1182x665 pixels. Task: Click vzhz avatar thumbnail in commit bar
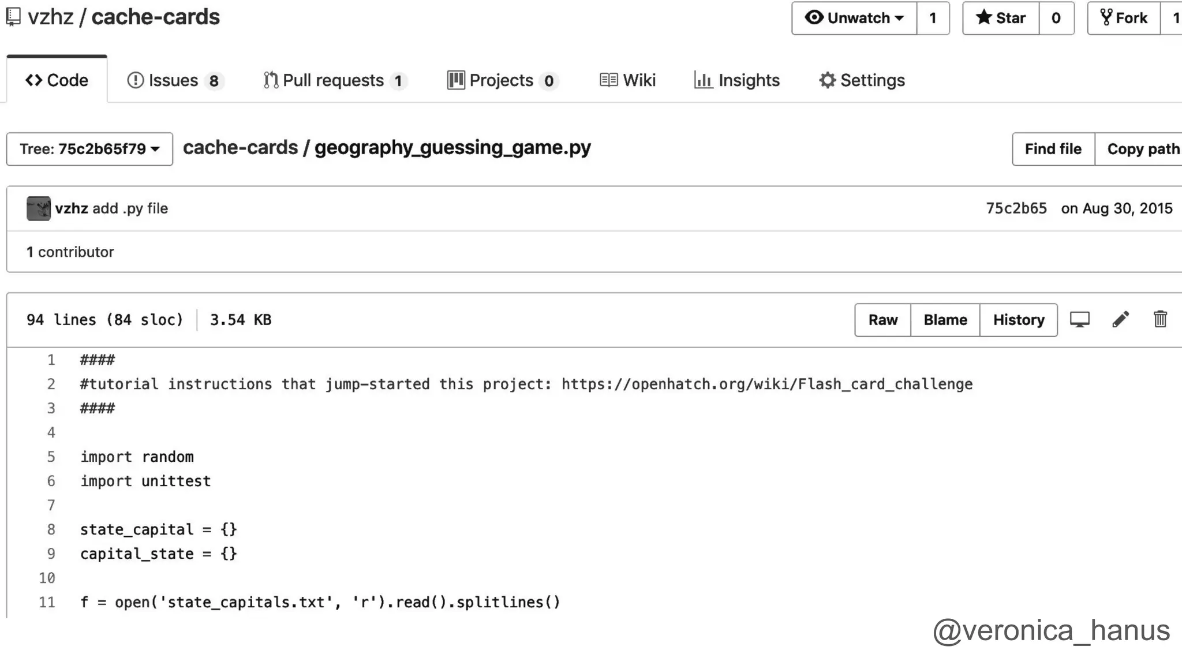[38, 208]
